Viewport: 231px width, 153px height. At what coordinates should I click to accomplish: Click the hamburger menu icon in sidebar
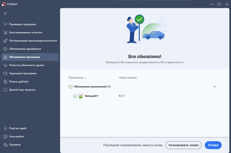pyautogui.click(x=5, y=14)
